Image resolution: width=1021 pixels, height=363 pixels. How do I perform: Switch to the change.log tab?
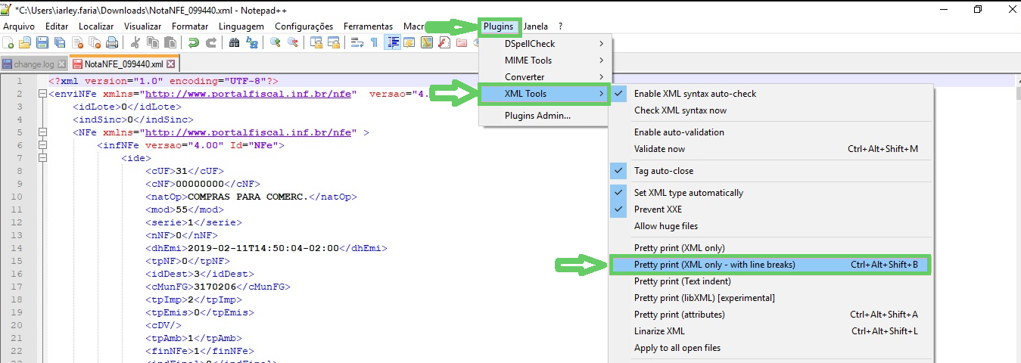tap(33, 64)
